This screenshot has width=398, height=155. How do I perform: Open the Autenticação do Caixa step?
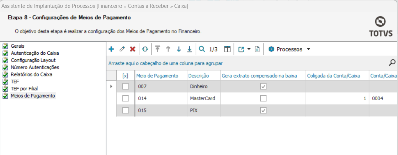click(35, 53)
